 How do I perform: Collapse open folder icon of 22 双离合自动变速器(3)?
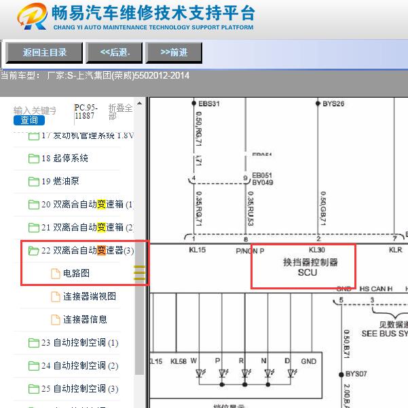click(x=34, y=251)
